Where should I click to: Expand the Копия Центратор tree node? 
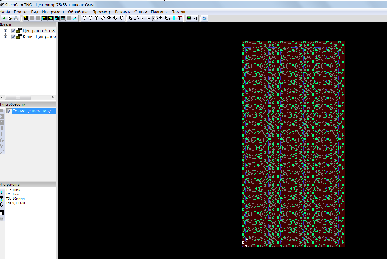tap(5, 37)
